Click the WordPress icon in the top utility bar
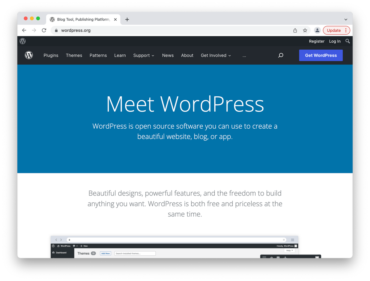Image resolution: width=370 pixels, height=281 pixels. tap(22, 41)
